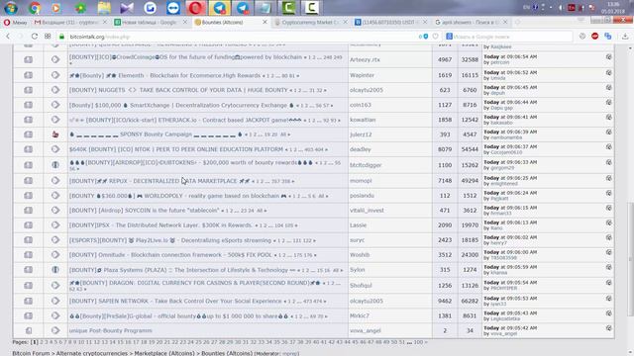The image size is (634, 356).
Task: Open the SmartXchange bounty topic
Action: (x=181, y=105)
